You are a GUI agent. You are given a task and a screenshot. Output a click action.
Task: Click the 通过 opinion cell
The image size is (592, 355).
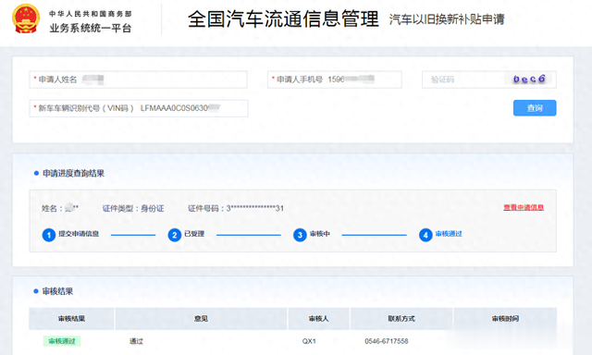(x=136, y=341)
